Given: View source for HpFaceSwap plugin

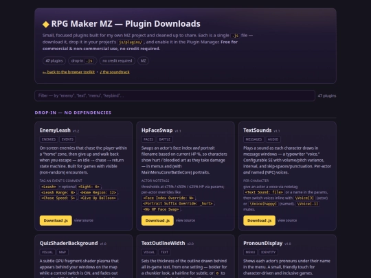Looking at the screenshot, I should click(185, 220).
